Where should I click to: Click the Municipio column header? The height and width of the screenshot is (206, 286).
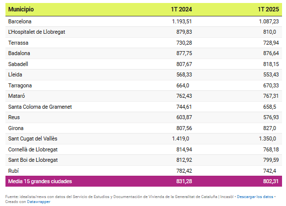21,9
